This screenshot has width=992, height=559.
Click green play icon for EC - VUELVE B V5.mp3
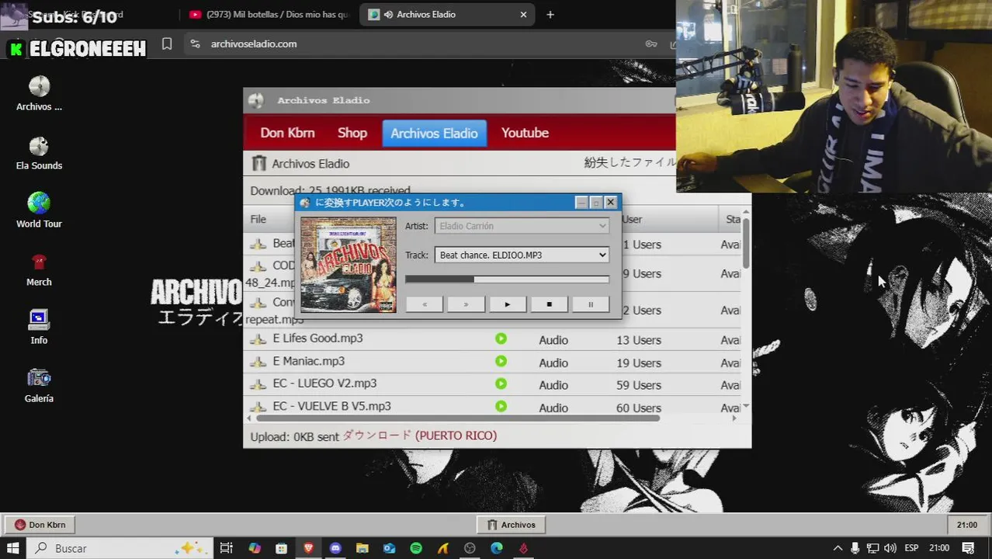[501, 406]
